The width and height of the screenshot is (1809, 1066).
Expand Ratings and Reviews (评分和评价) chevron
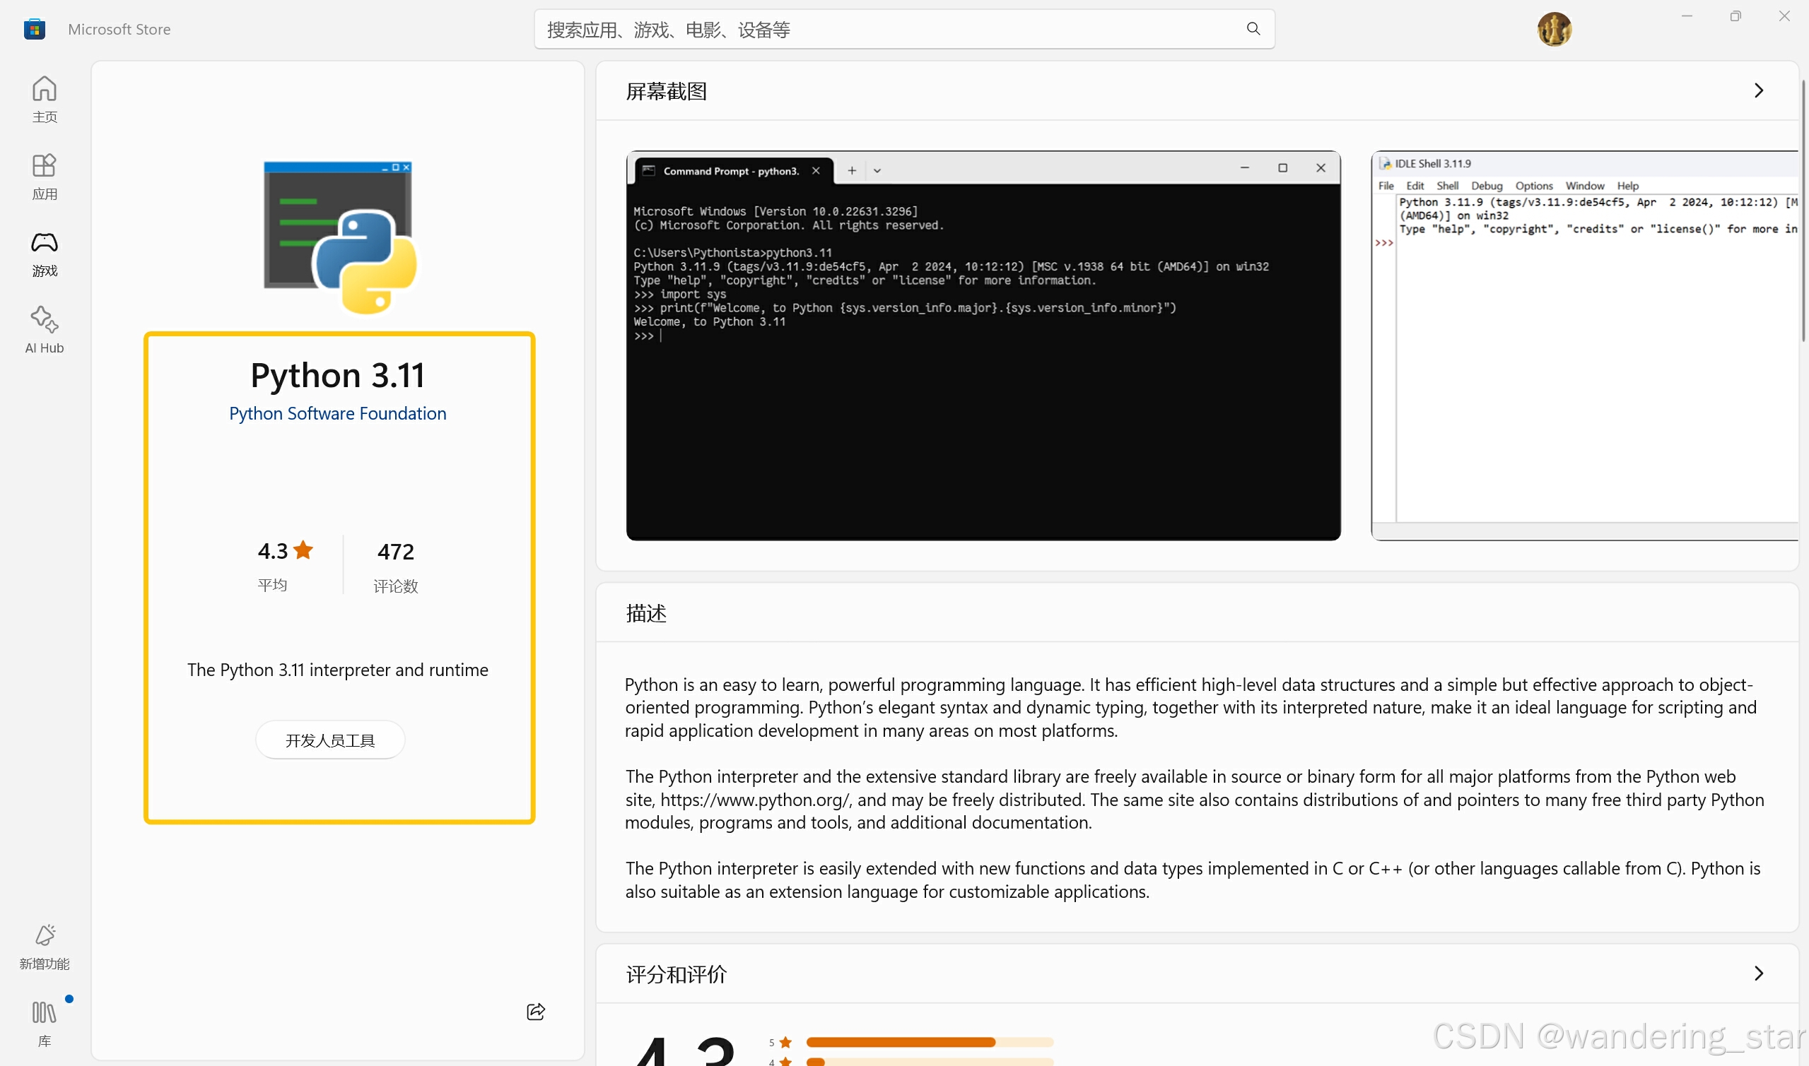click(1758, 973)
